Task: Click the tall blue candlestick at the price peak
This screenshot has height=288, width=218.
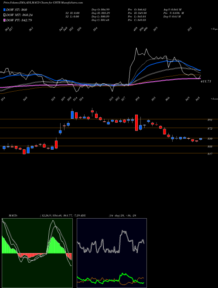Action: [72, 114]
